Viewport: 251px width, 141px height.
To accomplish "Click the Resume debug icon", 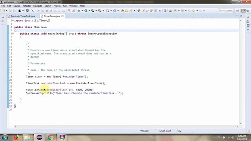I will click(38, 11).
